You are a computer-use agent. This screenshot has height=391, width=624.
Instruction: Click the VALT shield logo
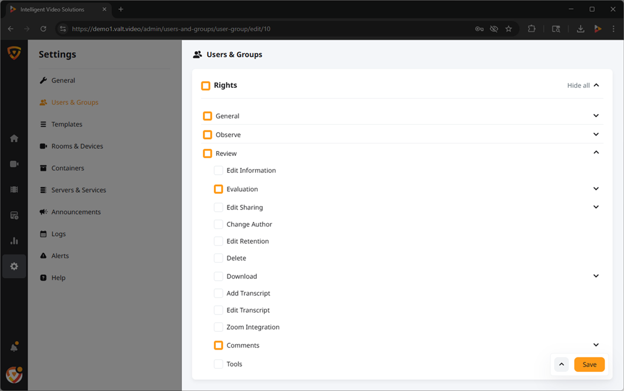tap(14, 53)
